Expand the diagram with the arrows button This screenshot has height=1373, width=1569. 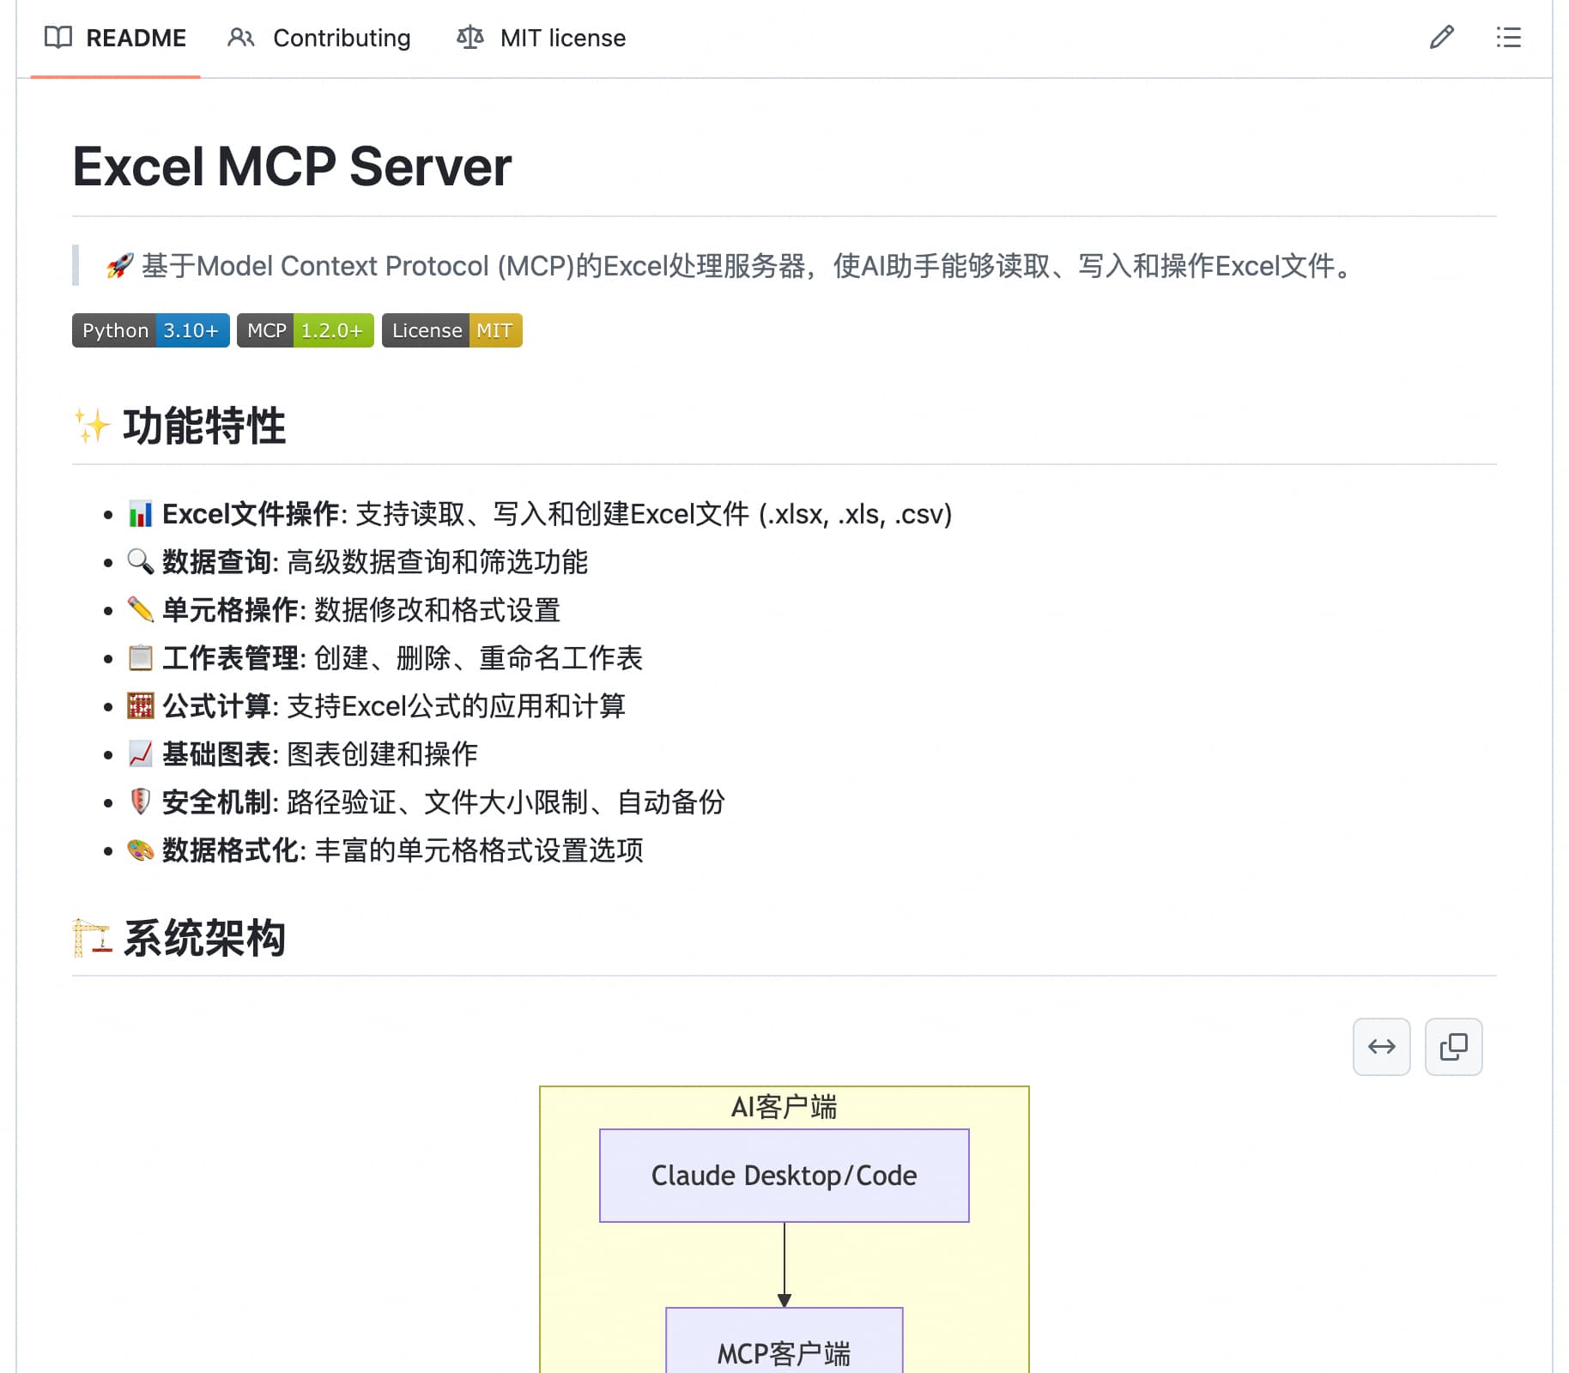tap(1382, 1047)
